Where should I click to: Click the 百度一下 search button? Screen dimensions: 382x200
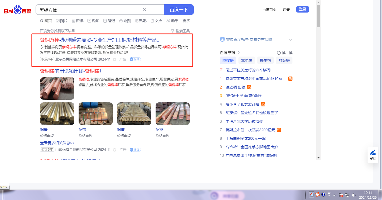click(179, 10)
